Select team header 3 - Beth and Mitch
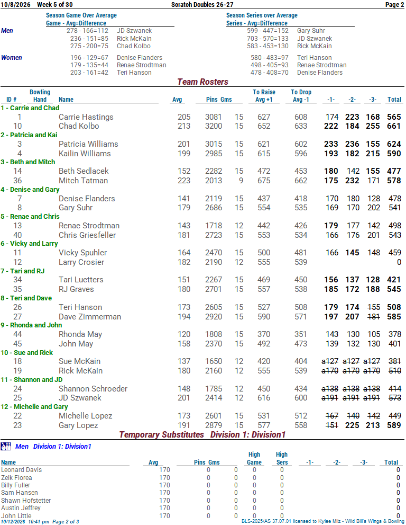406x525 pixels. coord(27,162)
